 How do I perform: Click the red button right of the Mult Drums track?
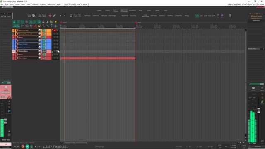click(55, 30)
